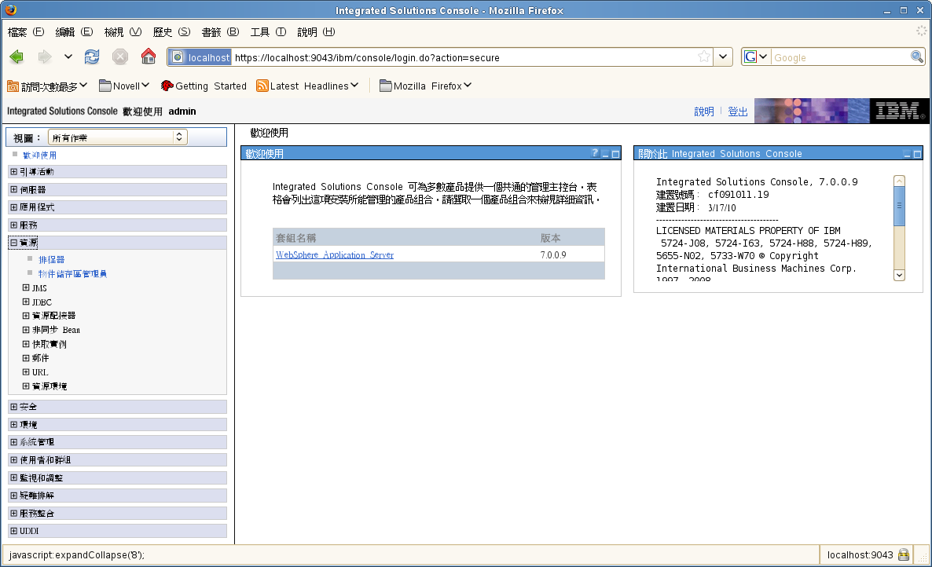
Task: Expand the 系統管理 section
Action: pos(13,441)
